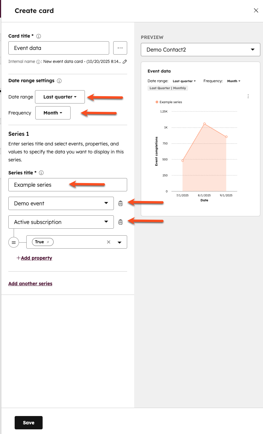Image resolution: width=263 pixels, height=434 pixels.
Task: Open the Month frequency dropdown
Action: pos(53,113)
